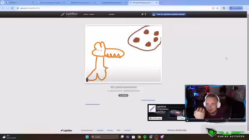Click the blue cloud button in the header

pyautogui.click(x=169, y=14)
